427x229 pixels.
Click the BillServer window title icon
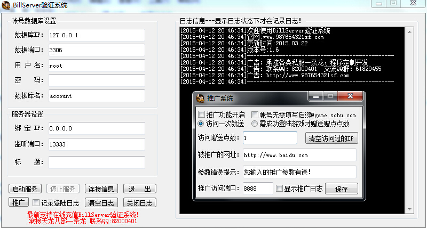(6, 5)
